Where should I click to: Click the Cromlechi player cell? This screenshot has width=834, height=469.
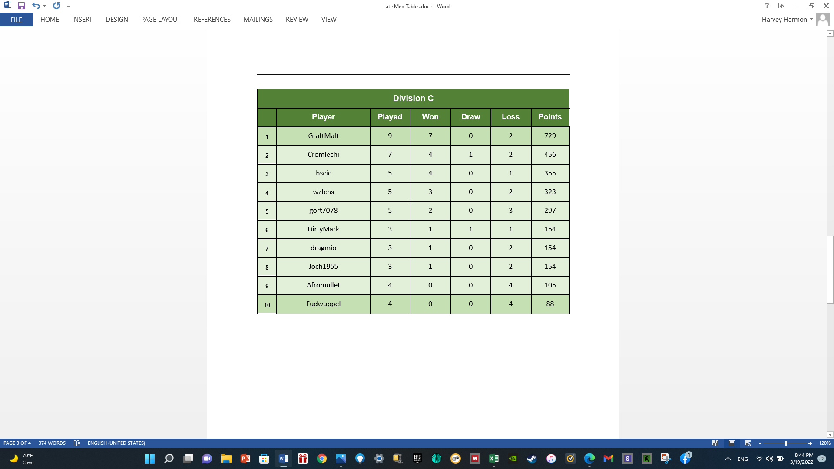[323, 155]
